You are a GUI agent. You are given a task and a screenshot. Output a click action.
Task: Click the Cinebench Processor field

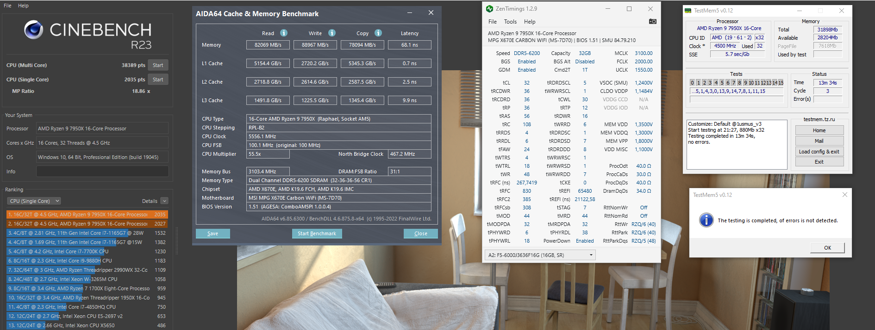pyautogui.click(x=102, y=128)
